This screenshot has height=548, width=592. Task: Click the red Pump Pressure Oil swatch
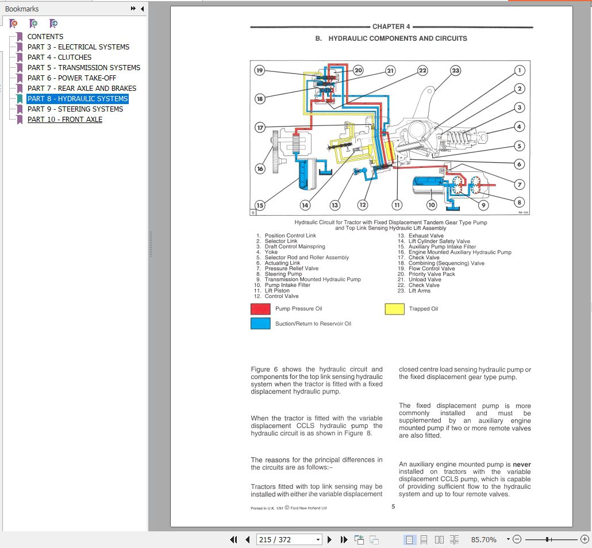pos(260,309)
